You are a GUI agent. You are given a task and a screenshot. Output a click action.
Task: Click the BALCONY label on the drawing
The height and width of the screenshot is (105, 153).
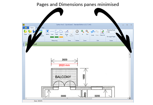coord(63,77)
